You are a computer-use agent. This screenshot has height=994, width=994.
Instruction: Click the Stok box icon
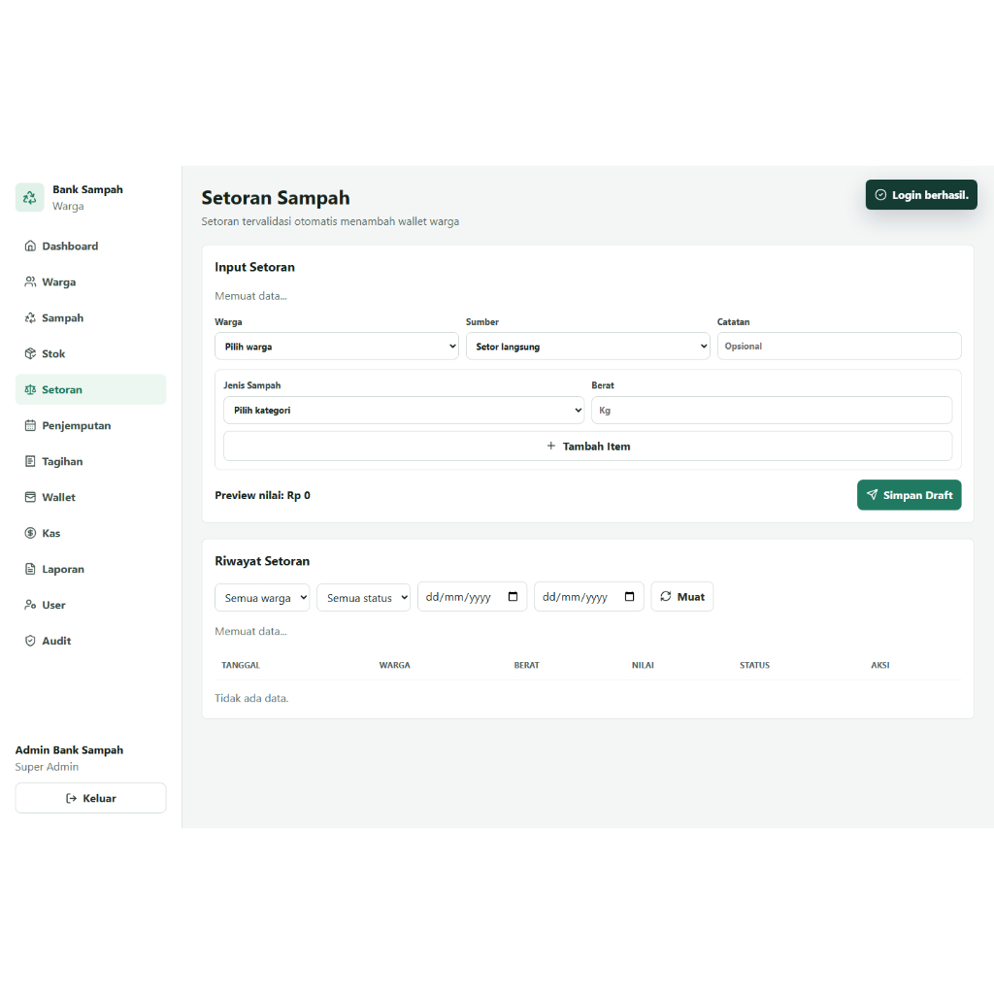point(30,353)
